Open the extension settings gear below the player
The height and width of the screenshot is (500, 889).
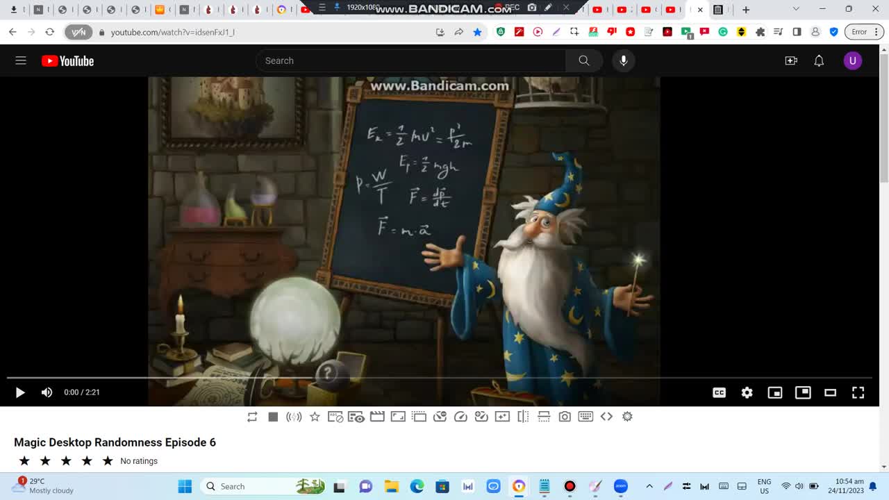627,417
